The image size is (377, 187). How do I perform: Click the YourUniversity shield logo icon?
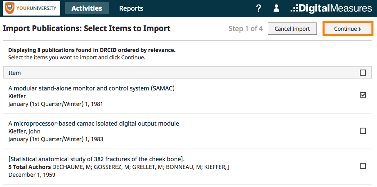tap(10, 8)
